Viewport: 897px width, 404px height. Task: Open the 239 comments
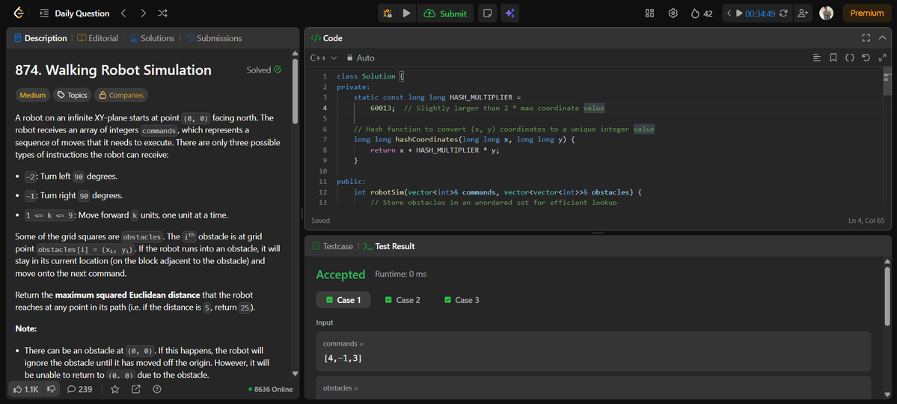[x=79, y=389]
